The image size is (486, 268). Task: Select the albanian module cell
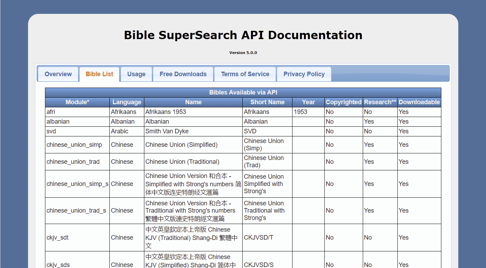[x=78, y=122]
